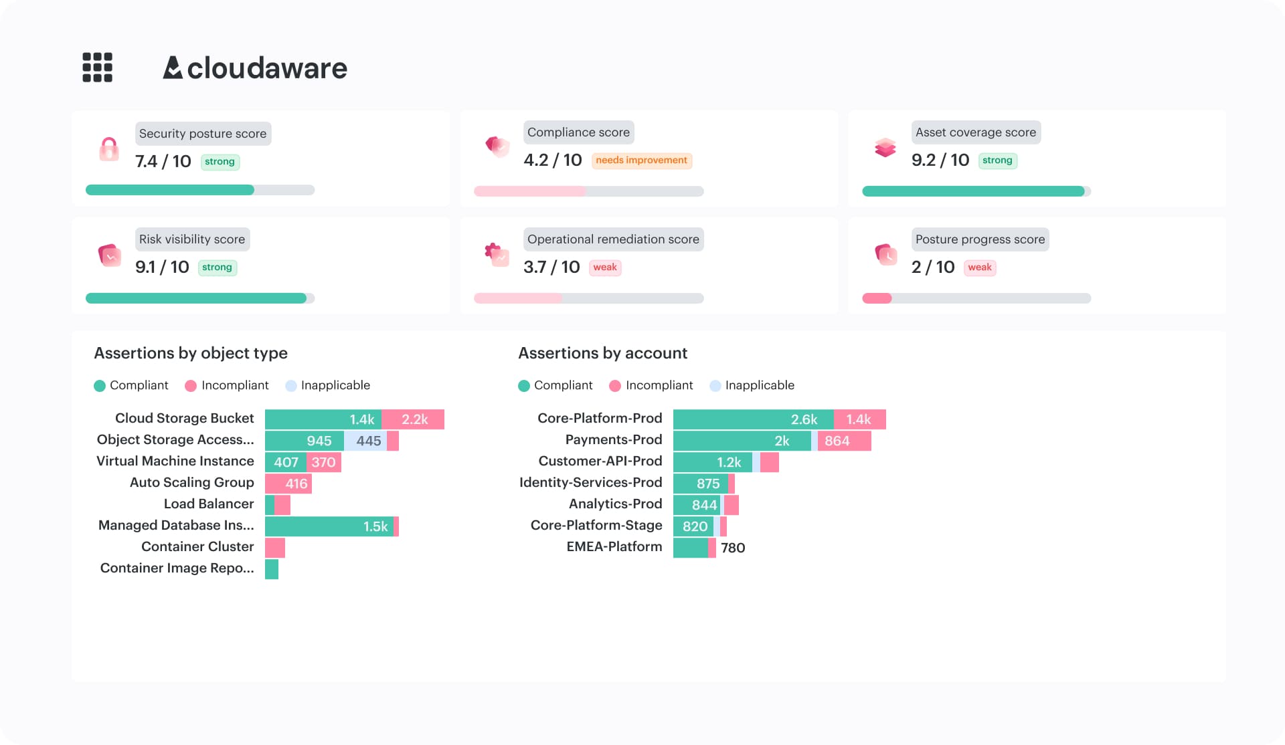This screenshot has width=1285, height=745.
Task: Open the app grid menu
Action: pyautogui.click(x=97, y=68)
